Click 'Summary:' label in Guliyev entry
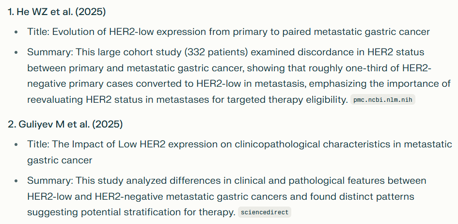This screenshot has height=224, width=458. pyautogui.click(x=50, y=181)
